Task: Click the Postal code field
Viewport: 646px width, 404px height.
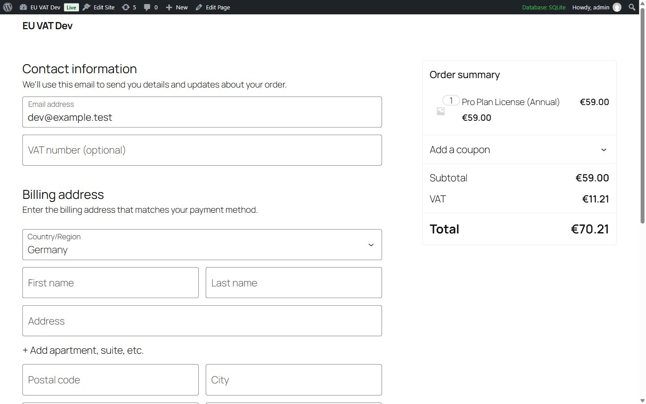Action: click(110, 380)
